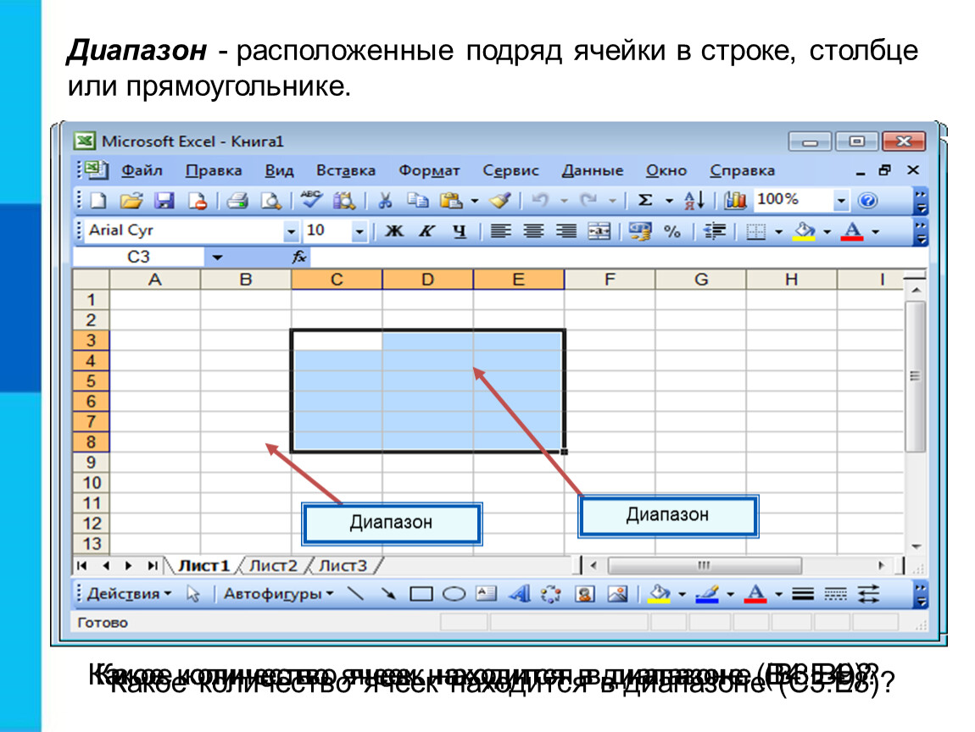Screen dimensions: 975x732
Task: Copy the selection with the Copy icon
Action: pos(417,200)
